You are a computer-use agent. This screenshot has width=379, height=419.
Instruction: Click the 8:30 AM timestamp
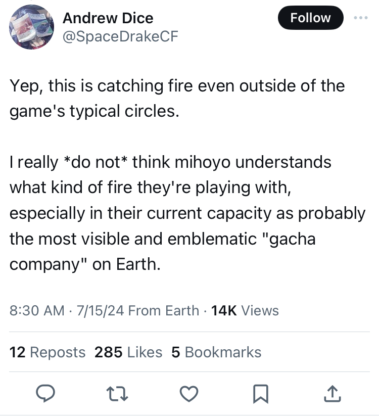[x=37, y=310]
